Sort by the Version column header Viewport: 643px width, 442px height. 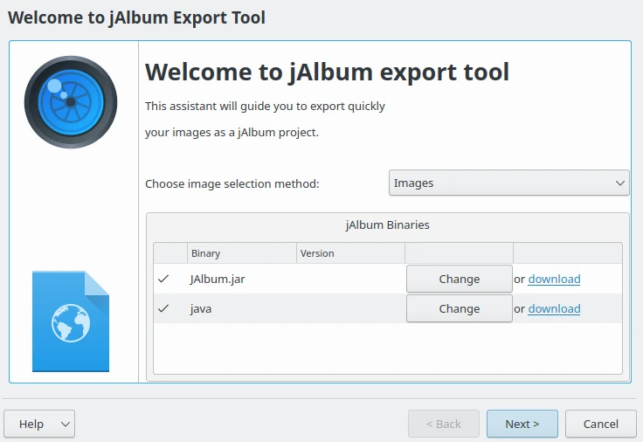click(350, 253)
